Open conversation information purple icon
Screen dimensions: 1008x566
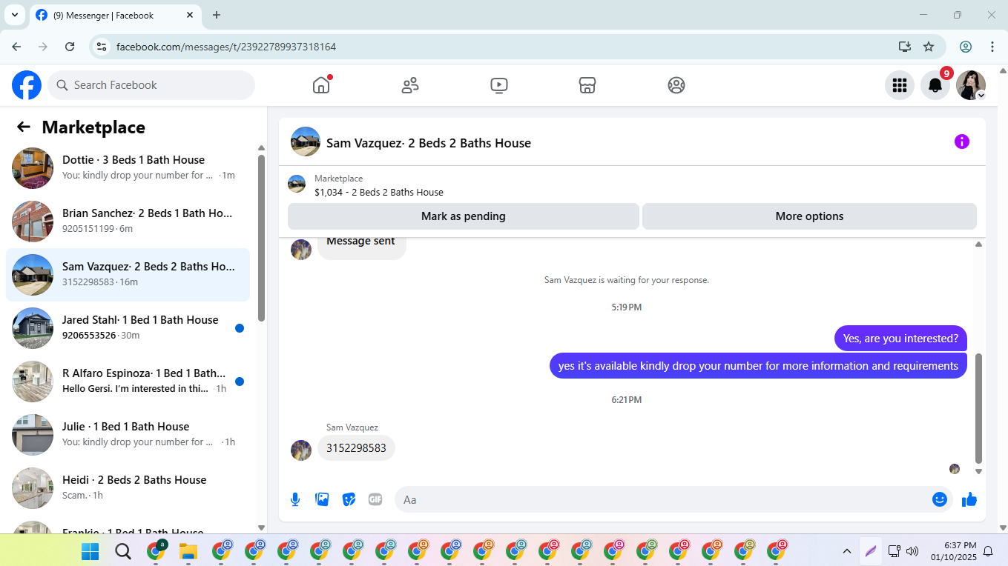962,141
